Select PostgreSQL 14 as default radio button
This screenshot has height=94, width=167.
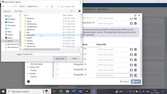point(57,70)
